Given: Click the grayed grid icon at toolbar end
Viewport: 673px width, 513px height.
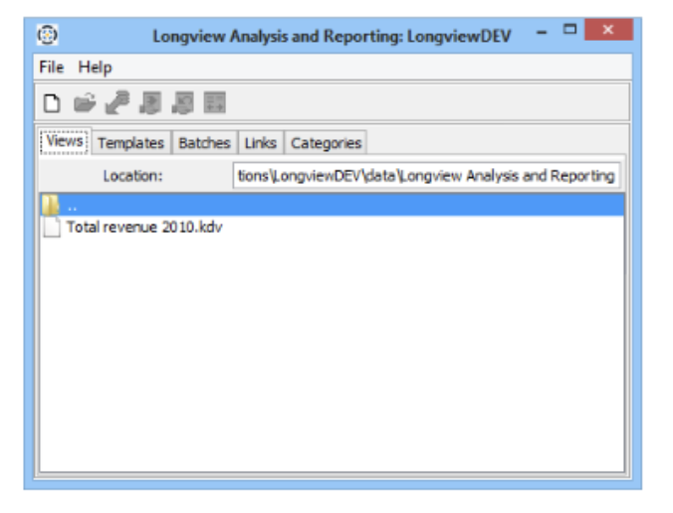Looking at the screenshot, I should pos(213,102).
